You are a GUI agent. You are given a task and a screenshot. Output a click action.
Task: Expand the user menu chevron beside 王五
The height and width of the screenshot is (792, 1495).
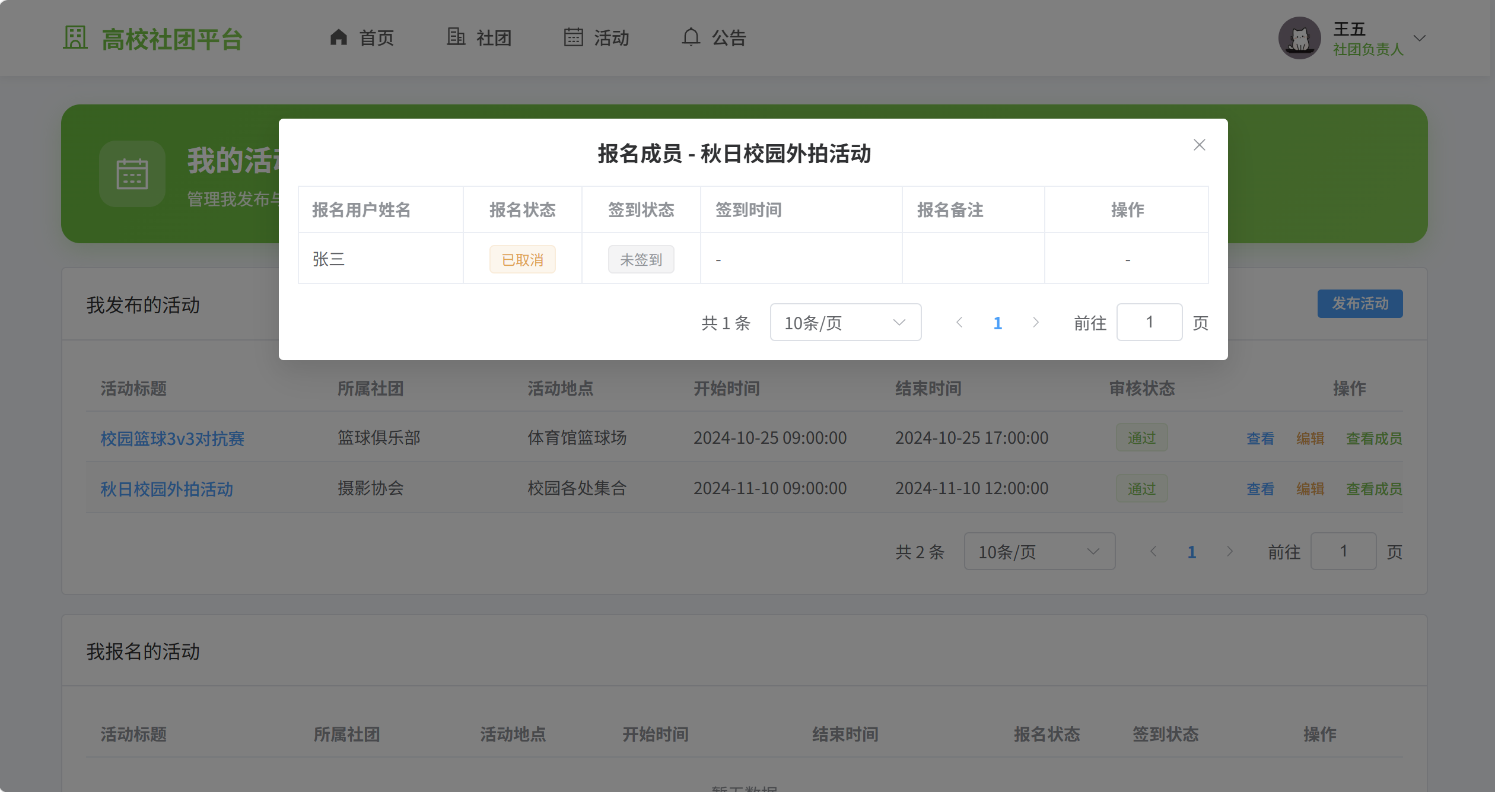coord(1420,38)
